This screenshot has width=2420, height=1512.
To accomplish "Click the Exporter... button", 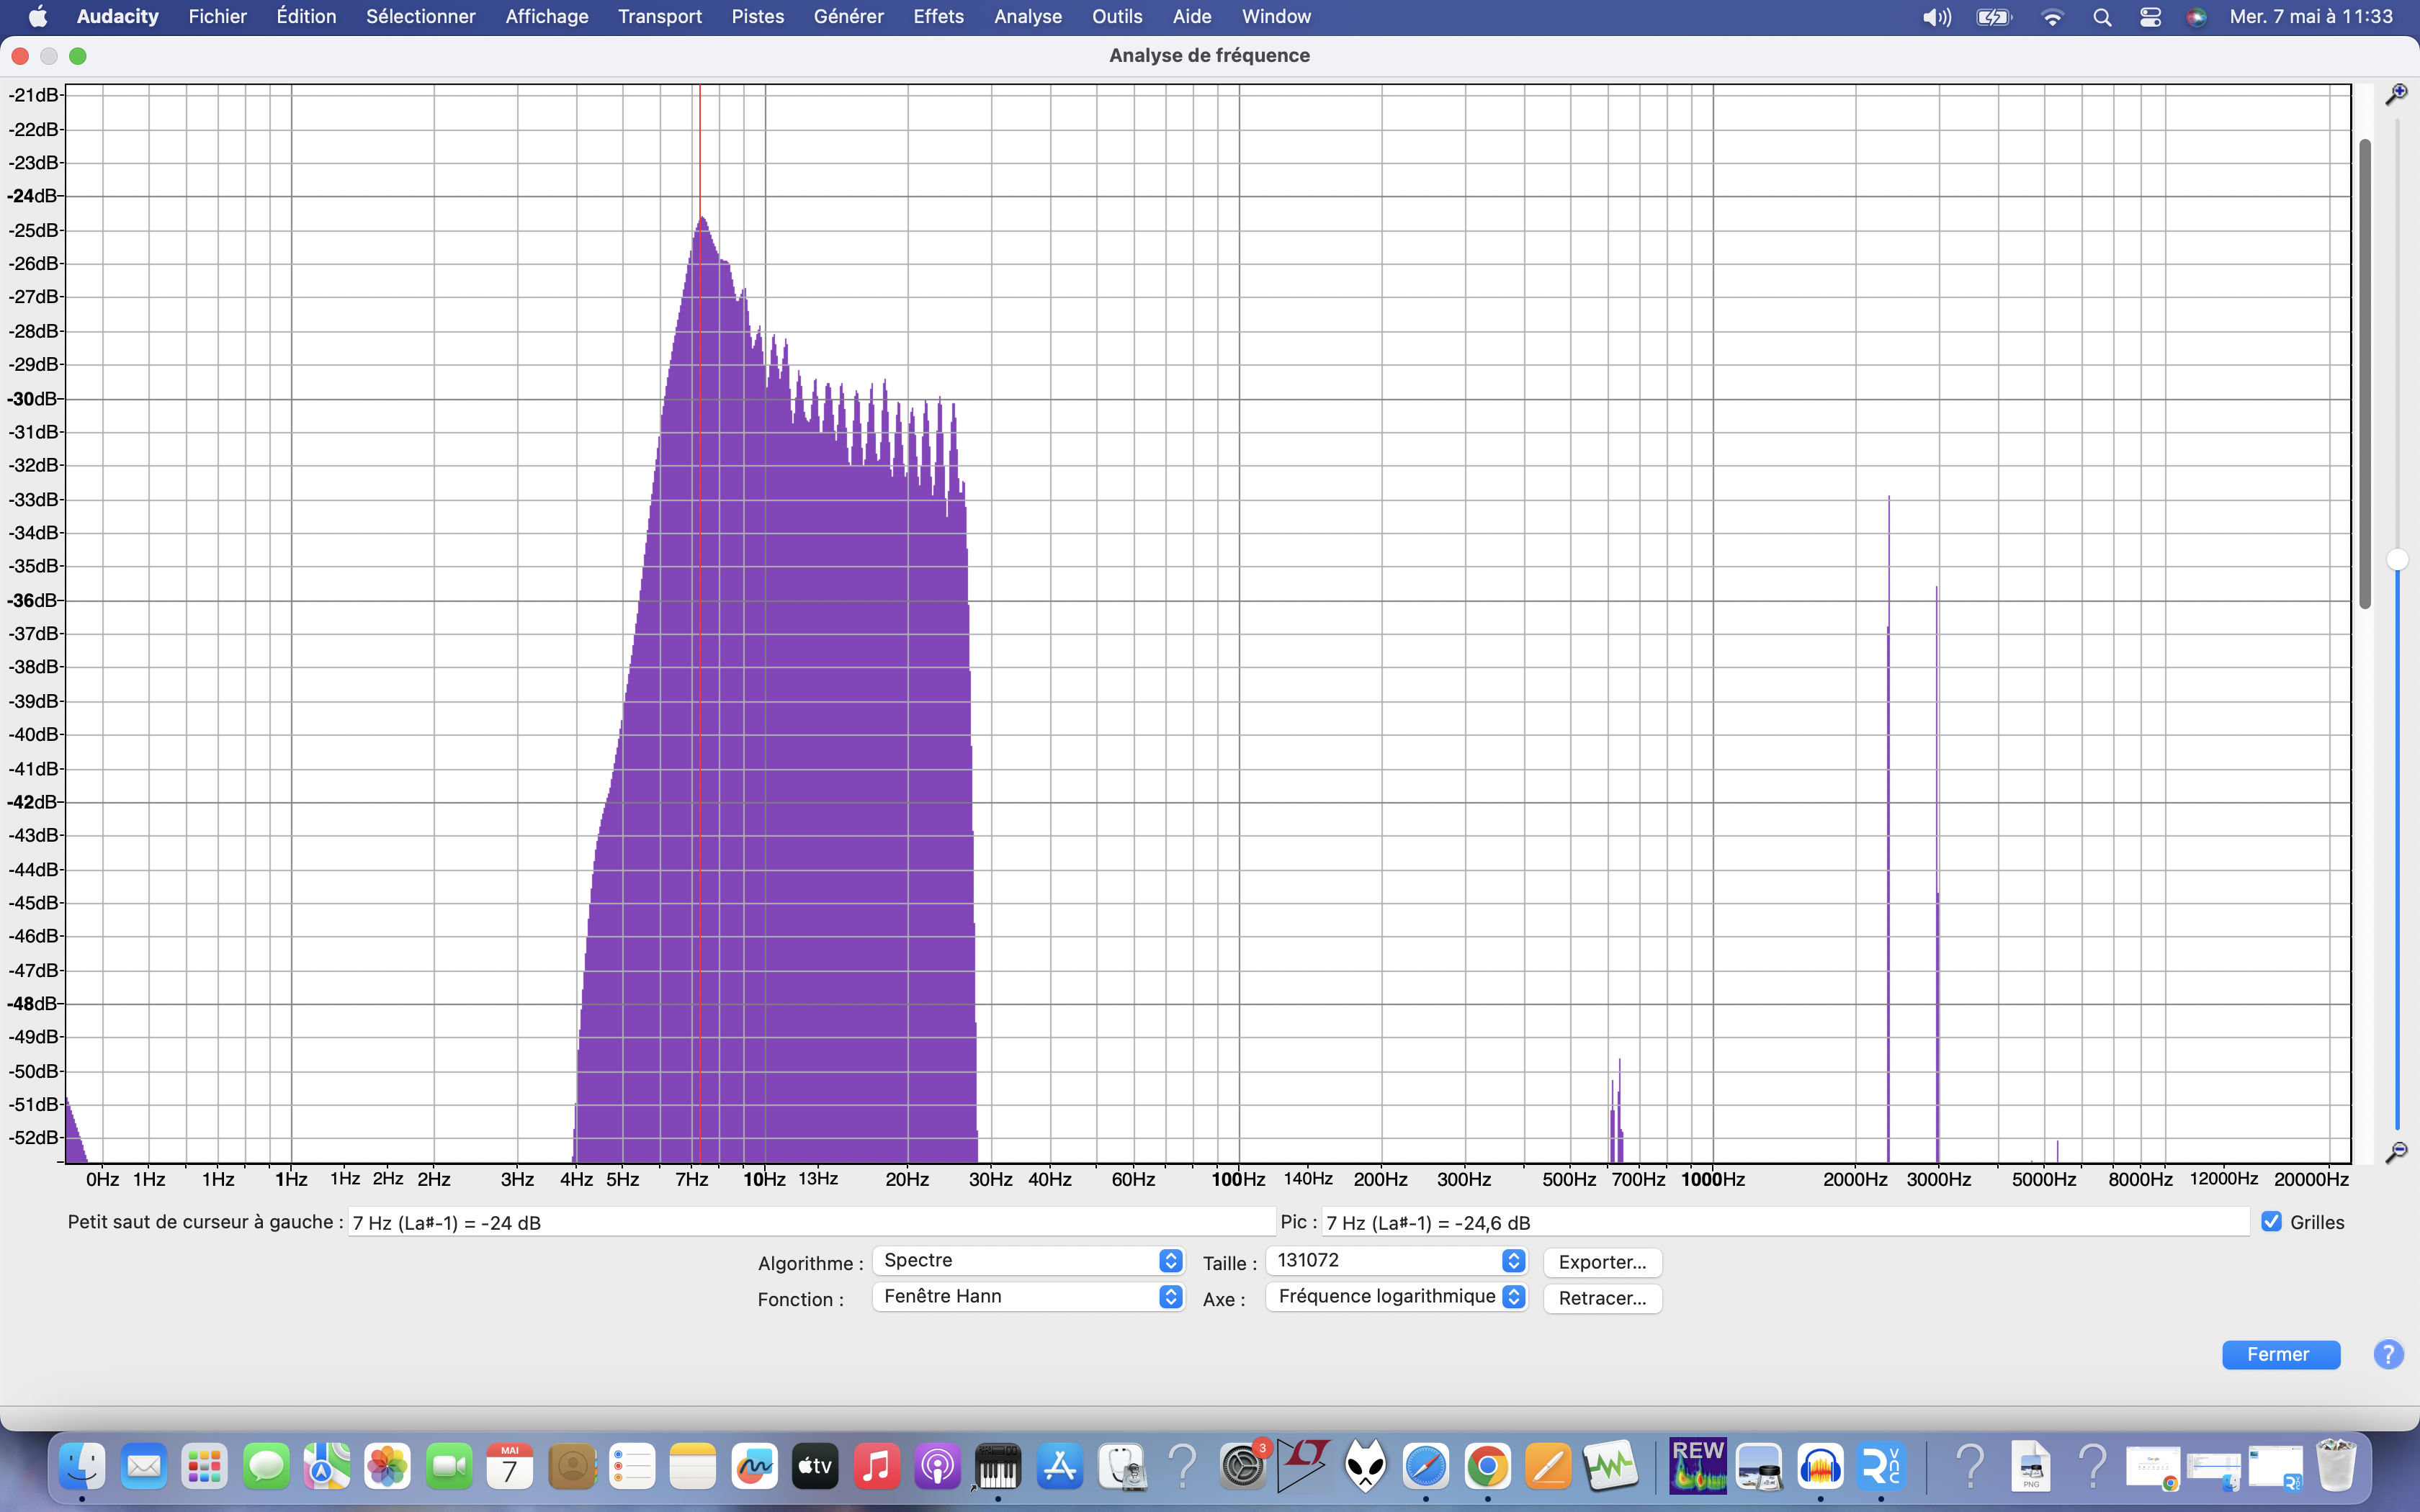I will pyautogui.click(x=1601, y=1262).
